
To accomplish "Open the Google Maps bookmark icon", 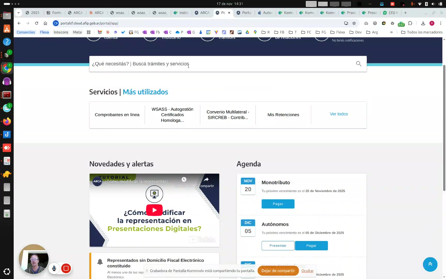I will 255,32.
